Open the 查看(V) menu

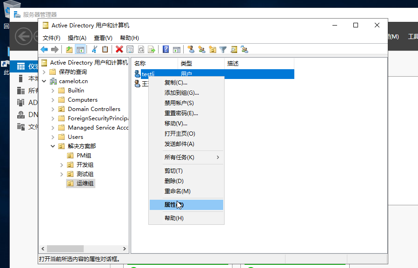point(103,38)
